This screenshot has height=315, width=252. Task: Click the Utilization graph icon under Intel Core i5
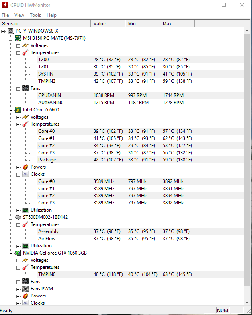coord(25,210)
